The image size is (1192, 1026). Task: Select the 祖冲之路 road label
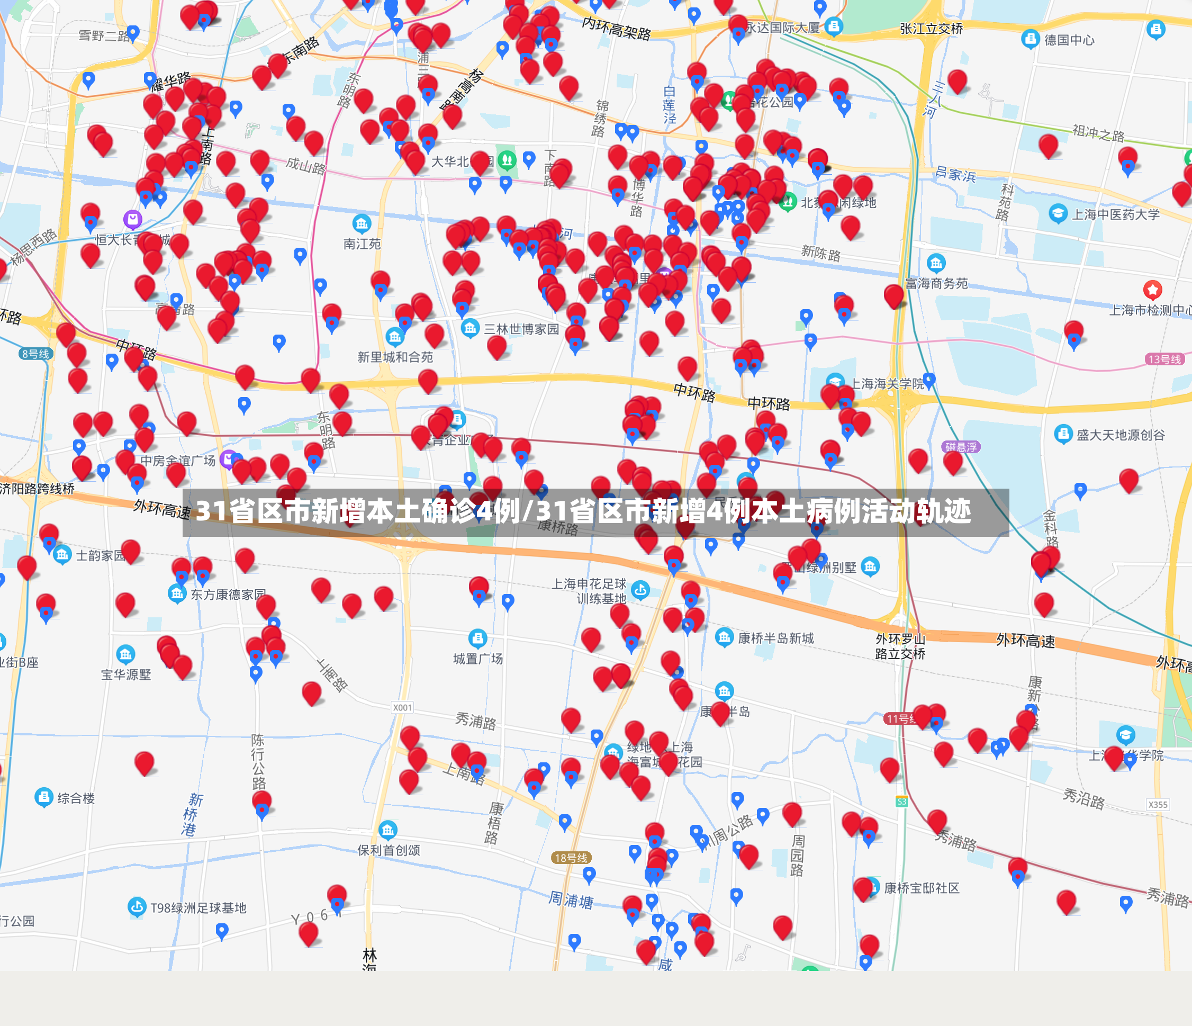(x=1098, y=133)
